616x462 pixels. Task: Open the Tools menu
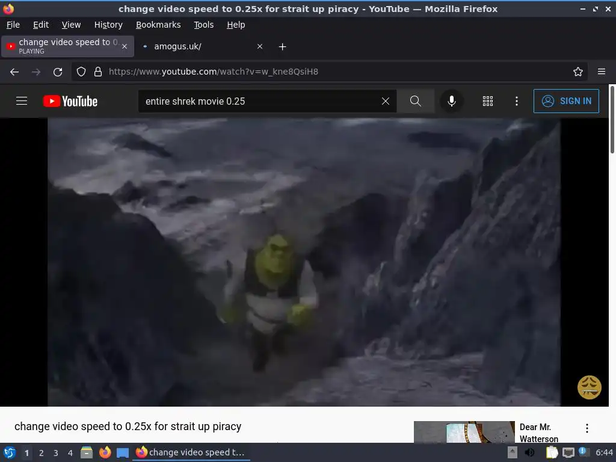pyautogui.click(x=203, y=25)
